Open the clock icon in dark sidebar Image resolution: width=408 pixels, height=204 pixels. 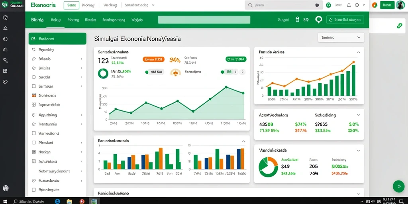(x=5, y=39)
